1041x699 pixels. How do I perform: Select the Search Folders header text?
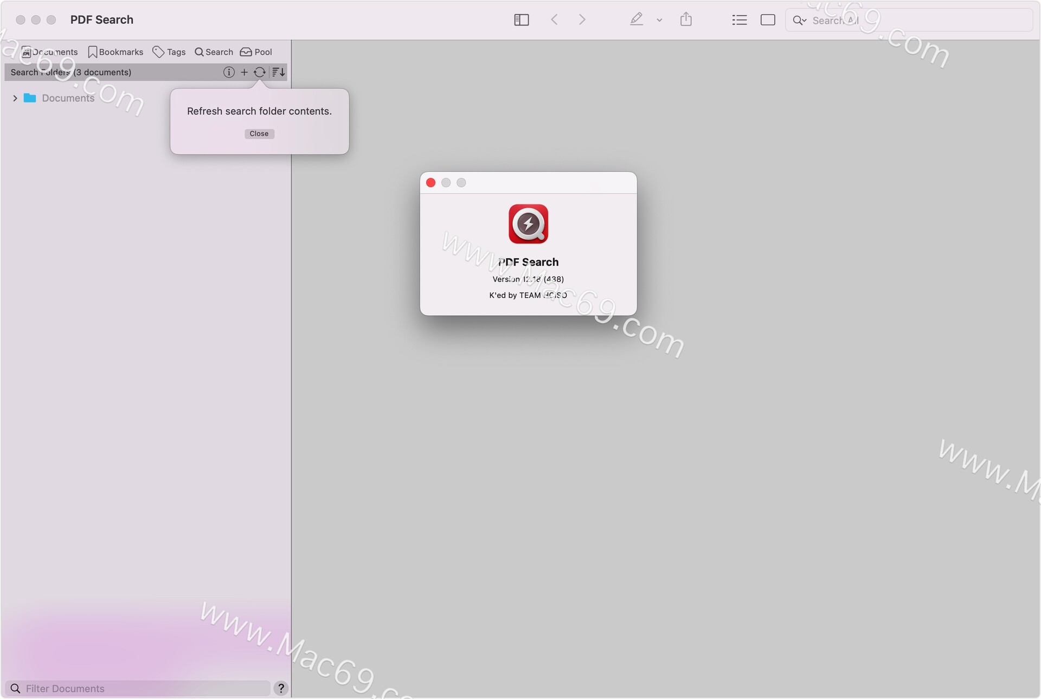pyautogui.click(x=71, y=72)
